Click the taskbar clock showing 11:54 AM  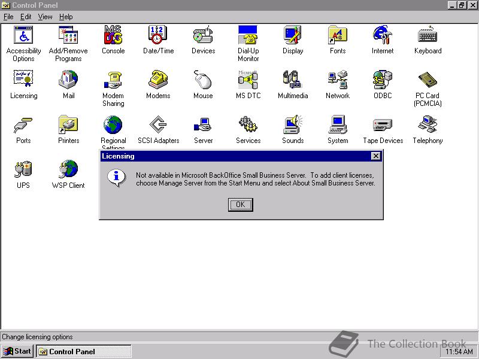point(459,352)
